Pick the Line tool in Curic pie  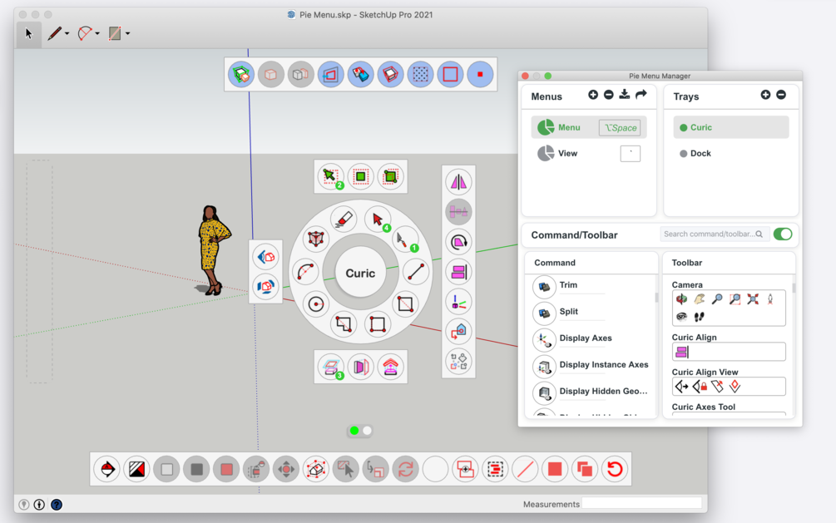(x=416, y=271)
